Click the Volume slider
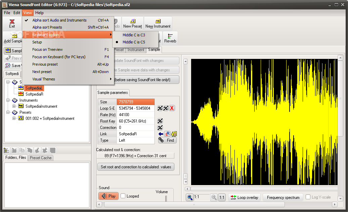348x212 pixels. pos(166,199)
